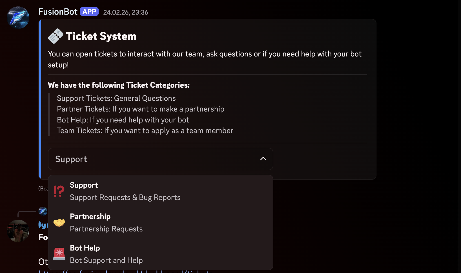Open the ticket category dropdown labeled Support

(160, 159)
